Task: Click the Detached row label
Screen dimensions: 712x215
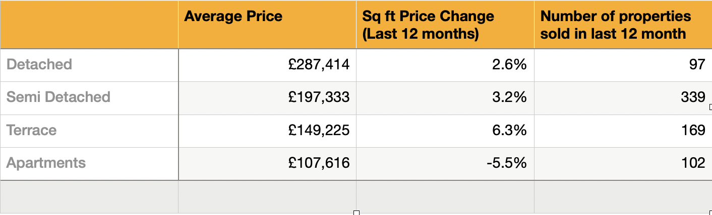Action: [89, 65]
